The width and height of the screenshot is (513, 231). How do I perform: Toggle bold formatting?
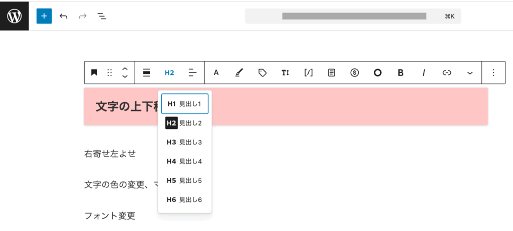(x=400, y=72)
